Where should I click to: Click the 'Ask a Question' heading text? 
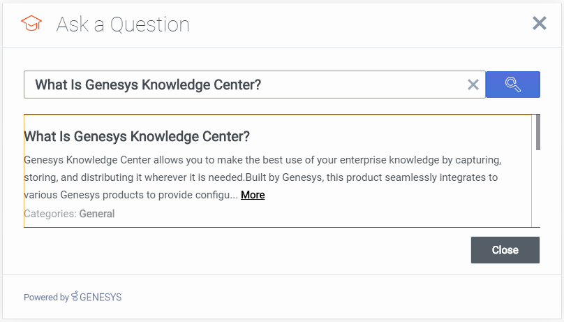click(123, 24)
